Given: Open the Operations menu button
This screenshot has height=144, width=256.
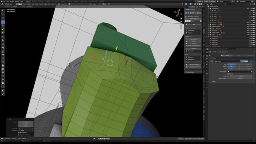Looking at the screenshot, I should pyautogui.click(x=193, y=57).
